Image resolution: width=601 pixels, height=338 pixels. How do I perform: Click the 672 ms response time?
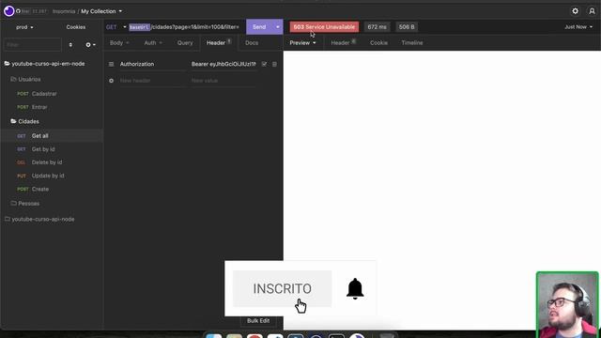pyautogui.click(x=377, y=27)
